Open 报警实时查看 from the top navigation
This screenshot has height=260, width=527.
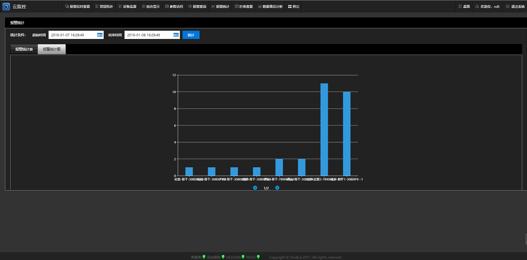point(77,6)
